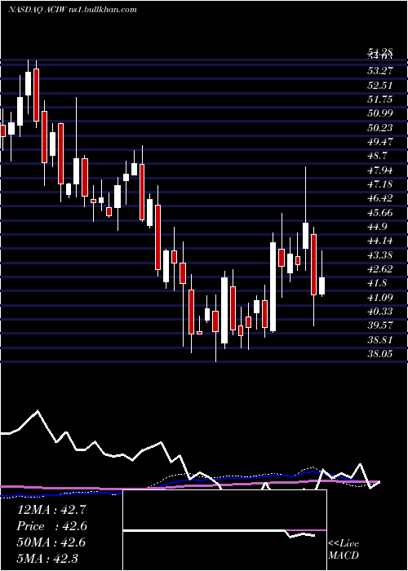Click the 38.05 price axis label

381,353
